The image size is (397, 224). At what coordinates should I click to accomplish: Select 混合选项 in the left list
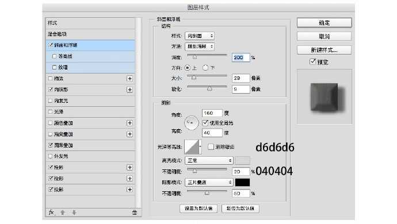point(90,34)
